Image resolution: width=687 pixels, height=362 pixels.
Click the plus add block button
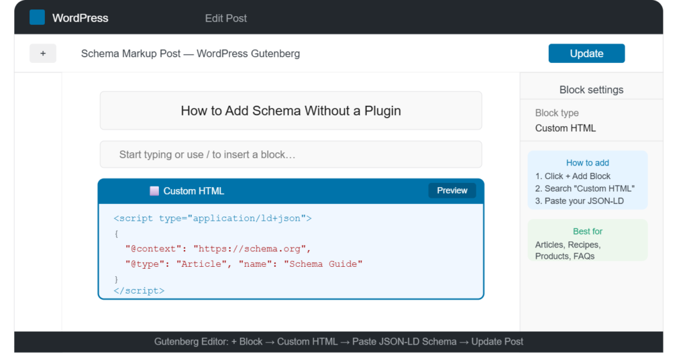click(43, 54)
